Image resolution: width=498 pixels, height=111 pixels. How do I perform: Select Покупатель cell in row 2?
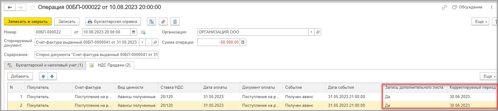point(48,106)
